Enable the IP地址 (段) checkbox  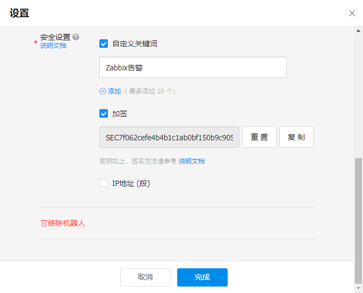pyautogui.click(x=104, y=183)
